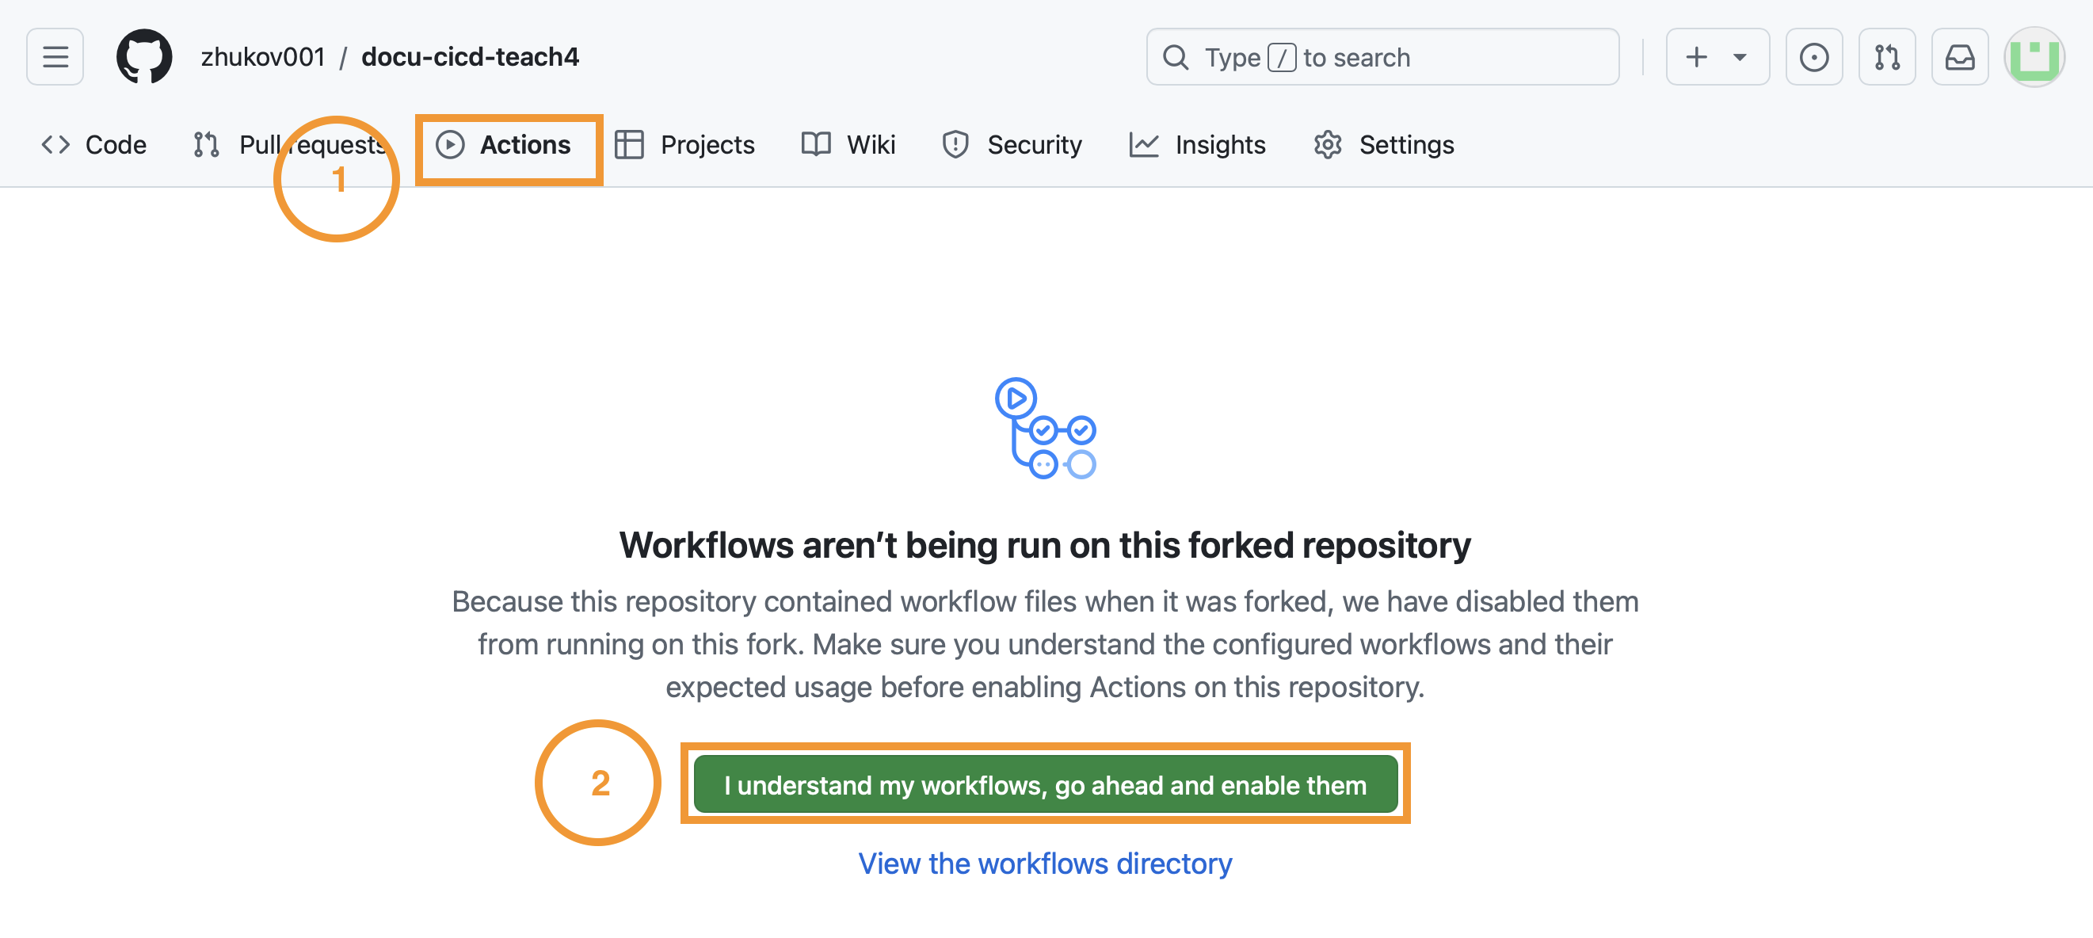Follow View the workflows directory link
Image resolution: width=2093 pixels, height=938 pixels.
tap(1045, 863)
